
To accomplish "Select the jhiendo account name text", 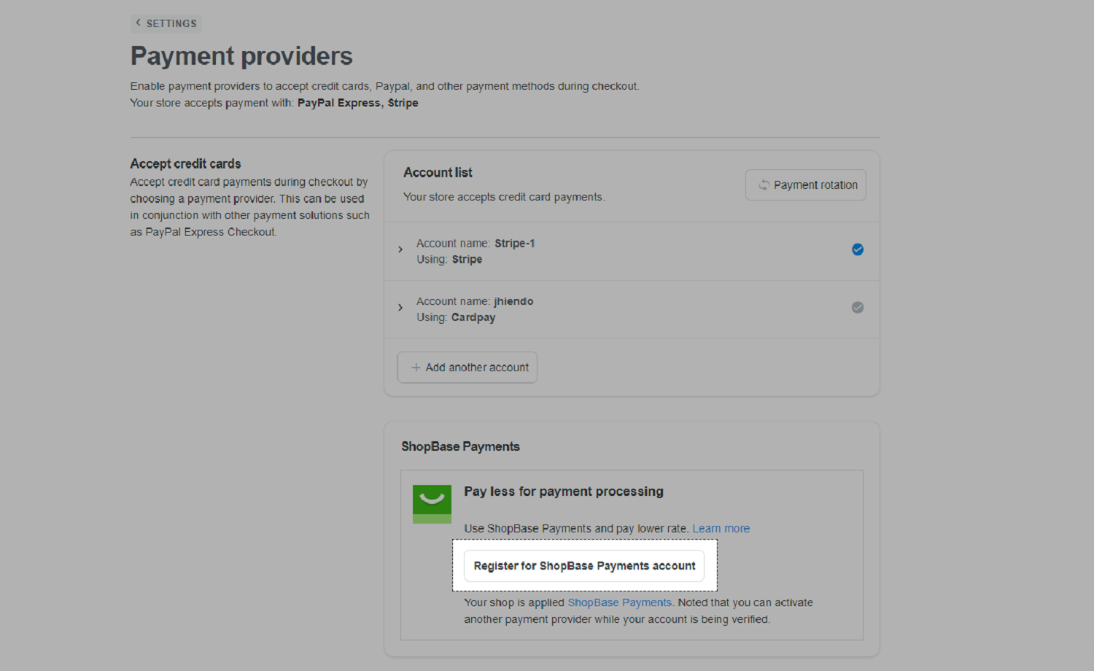I will (513, 301).
